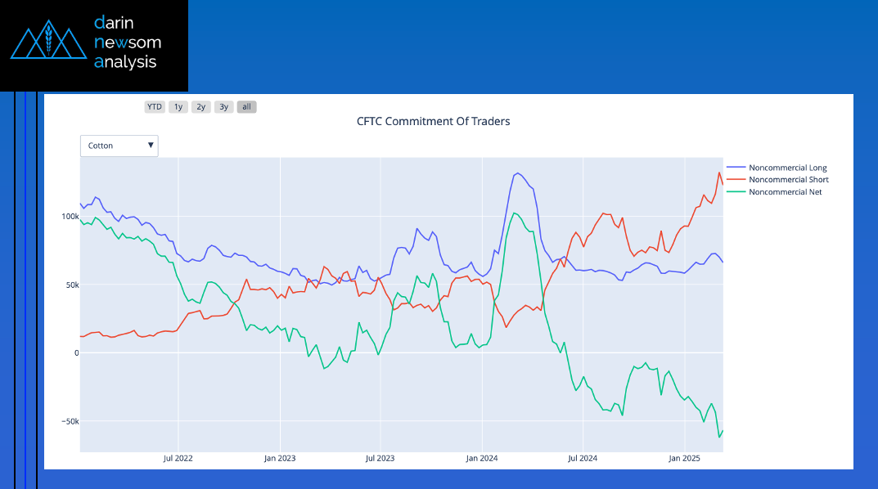The width and height of the screenshot is (878, 489).
Task: Hide the Noncommercial Short series label
Action: [788, 180]
